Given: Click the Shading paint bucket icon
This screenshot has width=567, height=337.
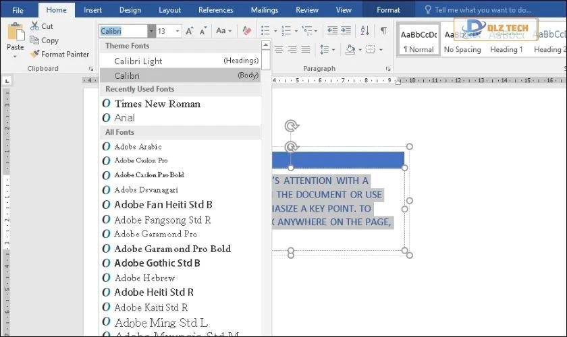Looking at the screenshot, I should point(350,50).
